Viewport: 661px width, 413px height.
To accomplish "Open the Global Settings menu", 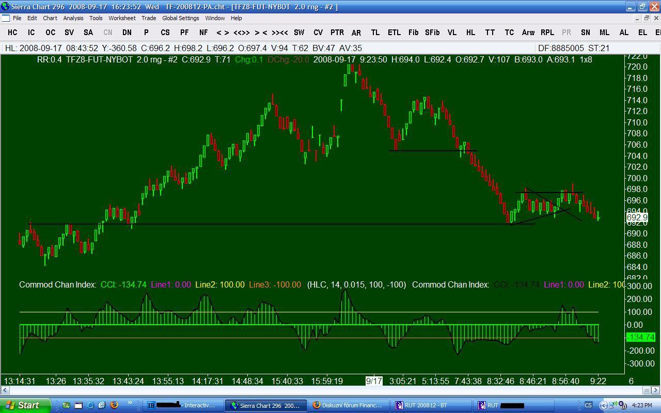I will click(180, 18).
